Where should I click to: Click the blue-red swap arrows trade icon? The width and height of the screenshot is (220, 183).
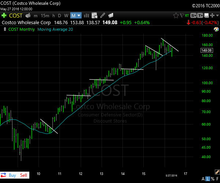[4, 175]
